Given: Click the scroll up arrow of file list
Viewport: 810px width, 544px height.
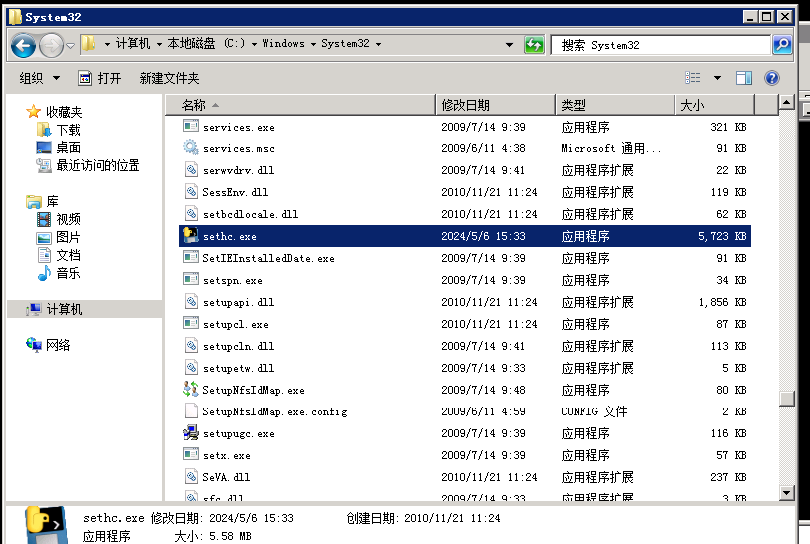Looking at the screenshot, I should click(x=786, y=103).
